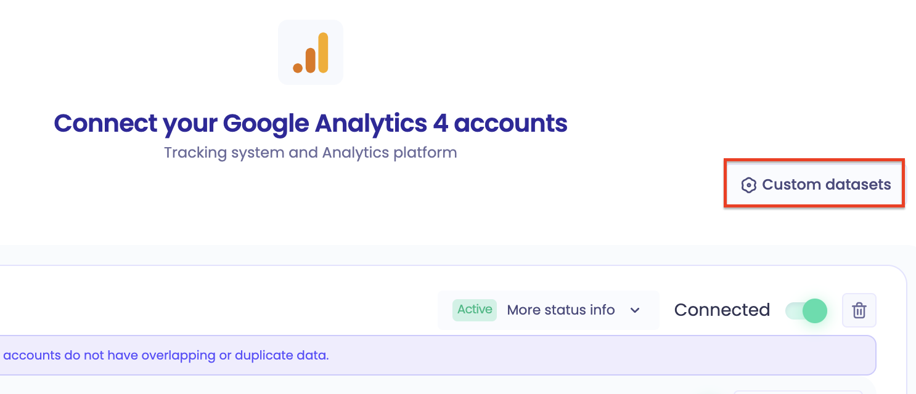
Task: Click the orange dot of the Analytics logo
Action: point(298,68)
